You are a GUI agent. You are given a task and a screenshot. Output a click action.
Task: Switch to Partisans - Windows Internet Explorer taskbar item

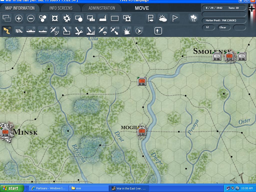pos(48,188)
